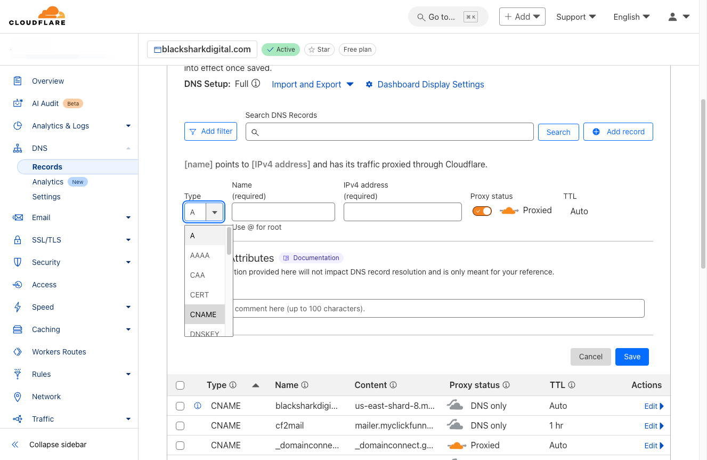Click the info icon next to DNS Setup Full
This screenshot has width=707, height=460.
[x=256, y=83]
